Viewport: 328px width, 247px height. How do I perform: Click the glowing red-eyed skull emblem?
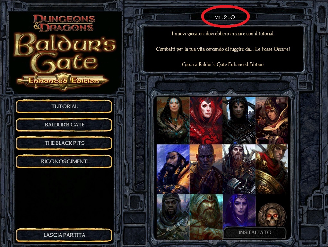[272, 215]
